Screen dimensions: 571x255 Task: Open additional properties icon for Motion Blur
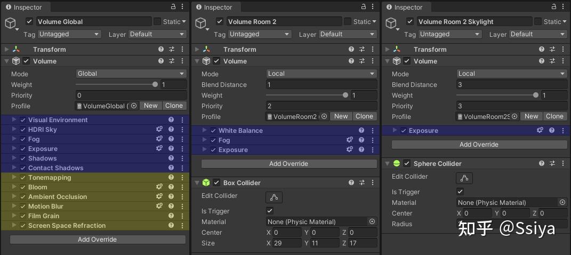[x=159, y=206]
